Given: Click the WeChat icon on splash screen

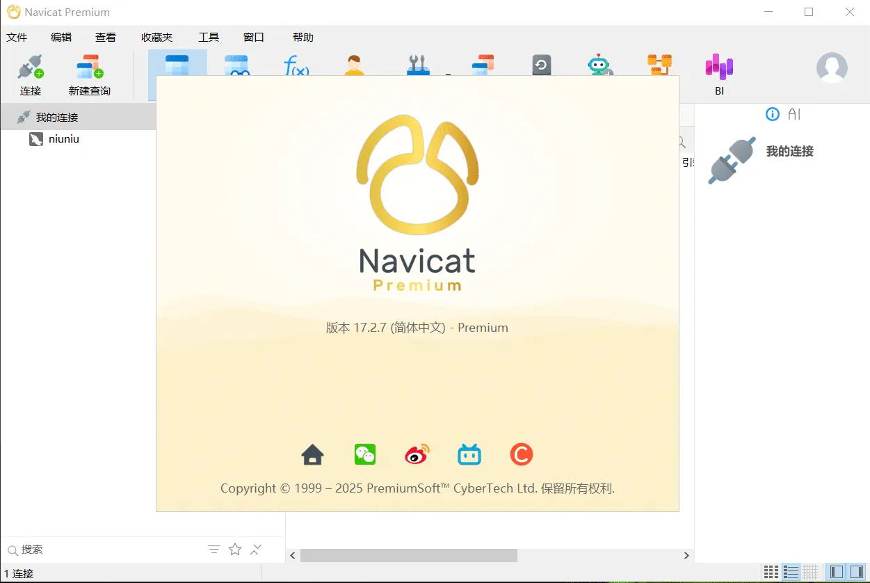Looking at the screenshot, I should pyautogui.click(x=365, y=455).
